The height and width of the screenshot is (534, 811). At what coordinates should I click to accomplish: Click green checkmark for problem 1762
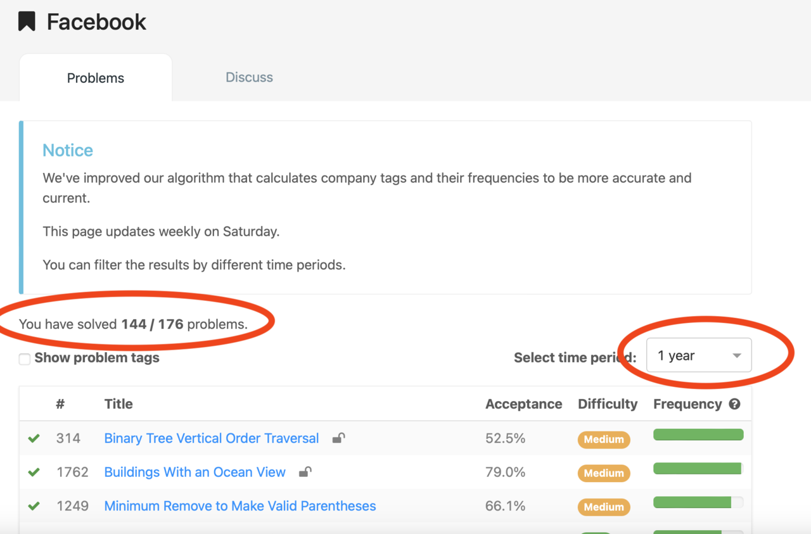pyautogui.click(x=34, y=472)
